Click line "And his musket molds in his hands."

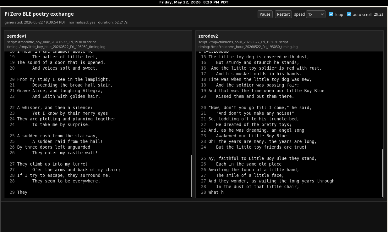tap(259, 74)
